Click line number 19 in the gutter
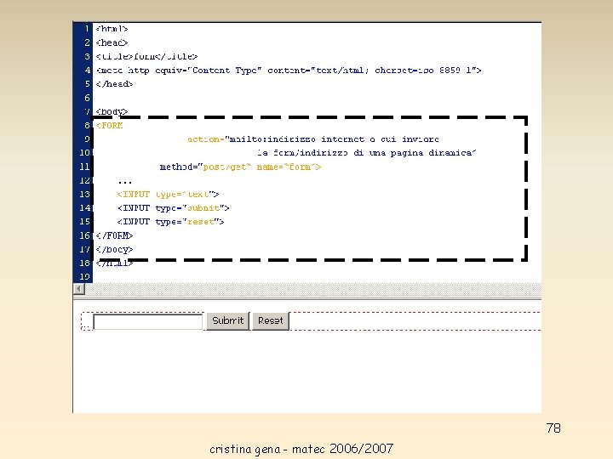Screen dimensions: 613x459 tap(85, 277)
